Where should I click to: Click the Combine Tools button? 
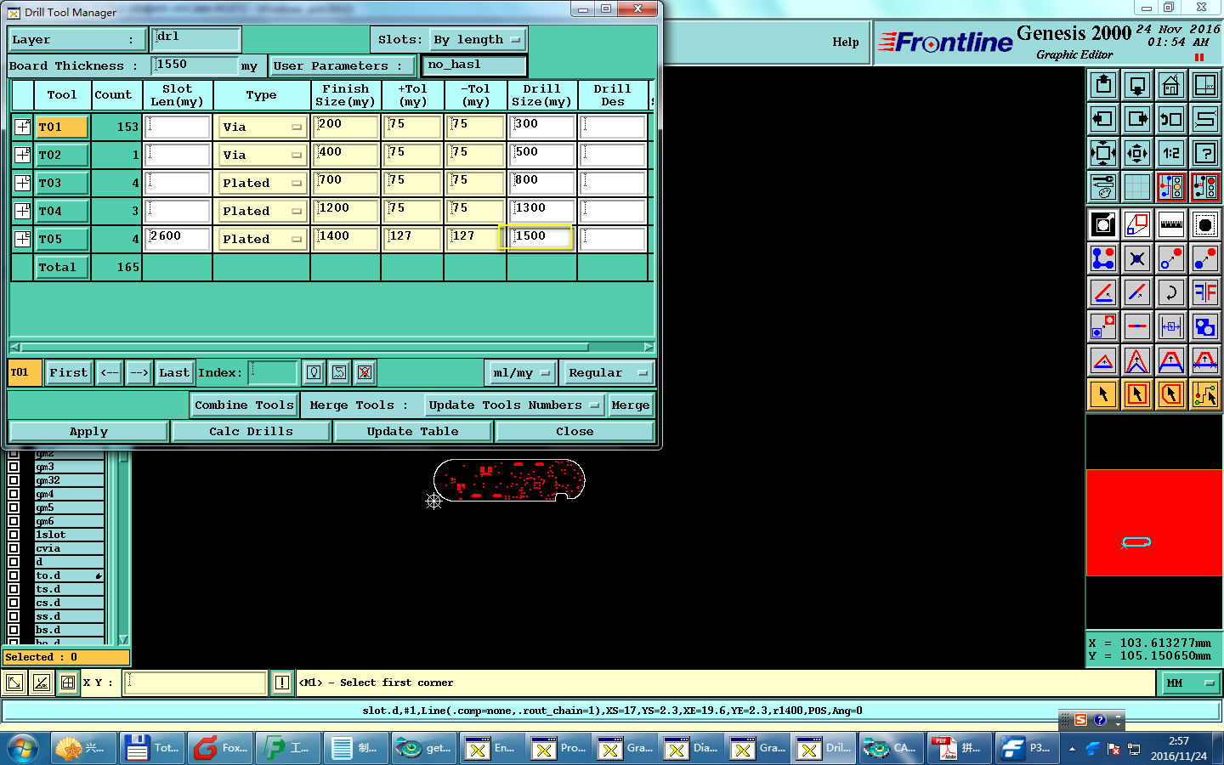click(245, 405)
